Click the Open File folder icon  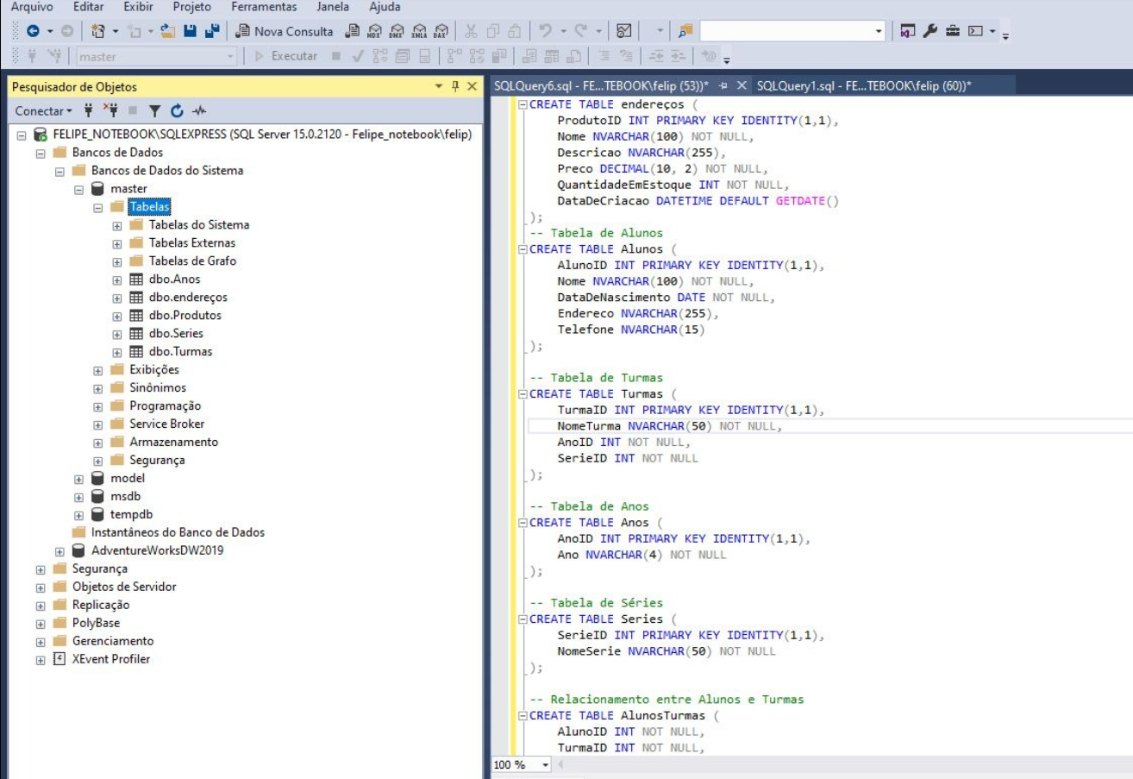click(x=168, y=32)
